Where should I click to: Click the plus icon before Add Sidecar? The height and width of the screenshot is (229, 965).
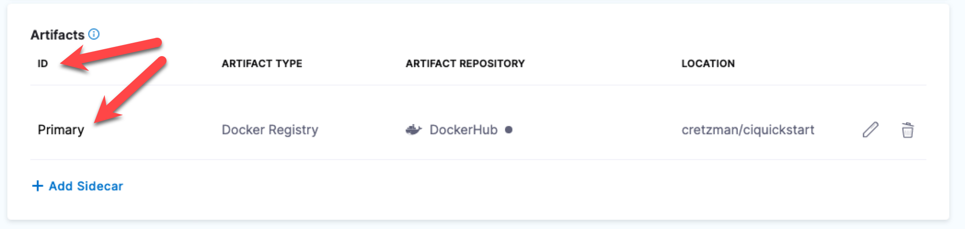click(37, 186)
